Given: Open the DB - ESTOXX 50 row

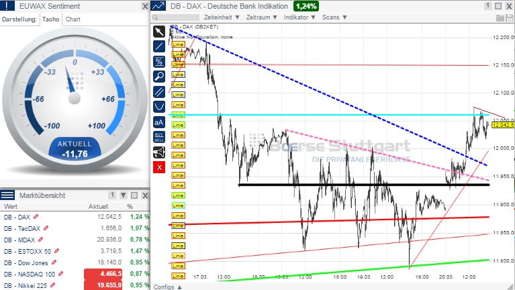Looking at the screenshot, I should (x=75, y=251).
